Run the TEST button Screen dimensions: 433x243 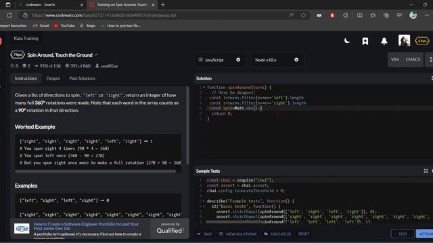click(x=403, y=234)
